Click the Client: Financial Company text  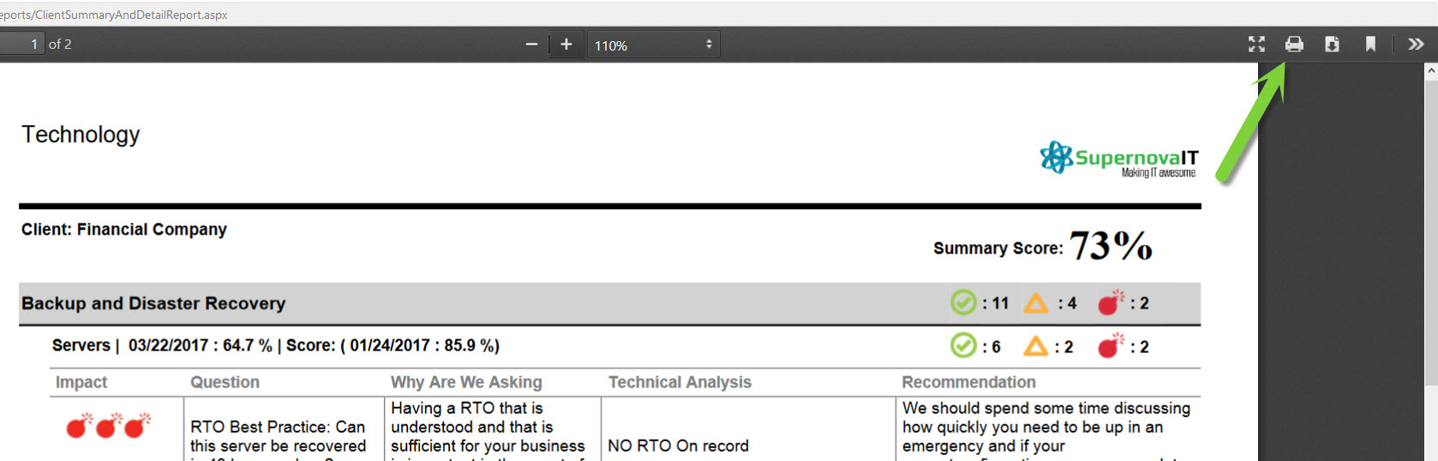(124, 230)
